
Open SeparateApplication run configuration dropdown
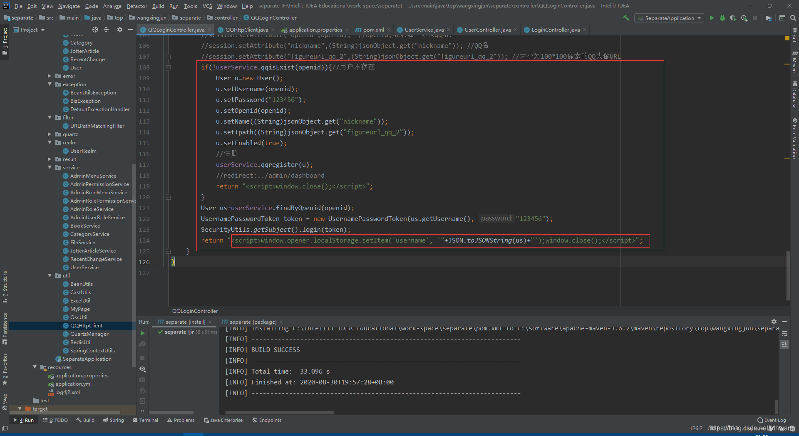670,18
